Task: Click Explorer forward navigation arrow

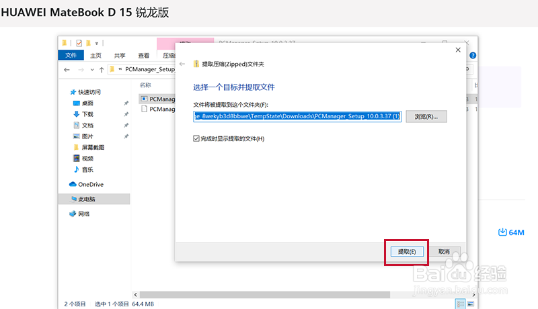Action: coord(81,70)
